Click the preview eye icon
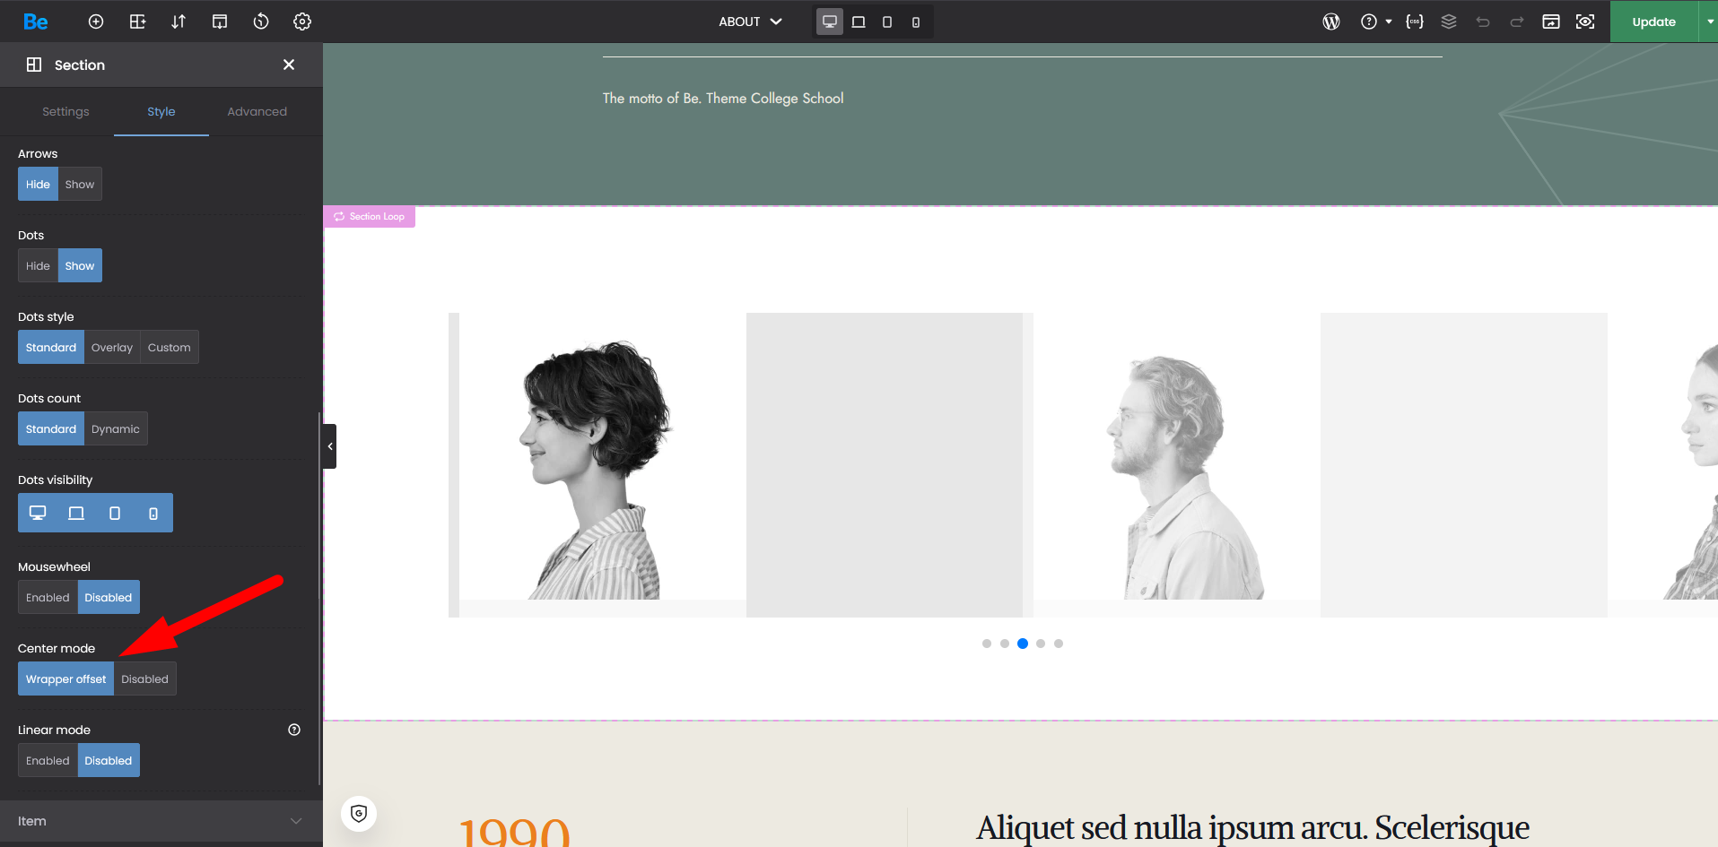 (1585, 22)
